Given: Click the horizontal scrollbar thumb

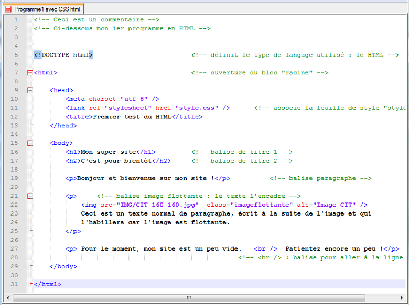Looking at the screenshot, I should 189,298.
